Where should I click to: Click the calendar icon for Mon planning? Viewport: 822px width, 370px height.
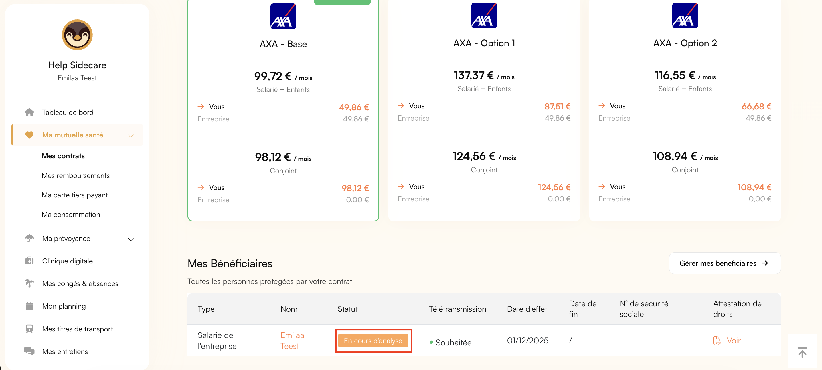[29, 306]
